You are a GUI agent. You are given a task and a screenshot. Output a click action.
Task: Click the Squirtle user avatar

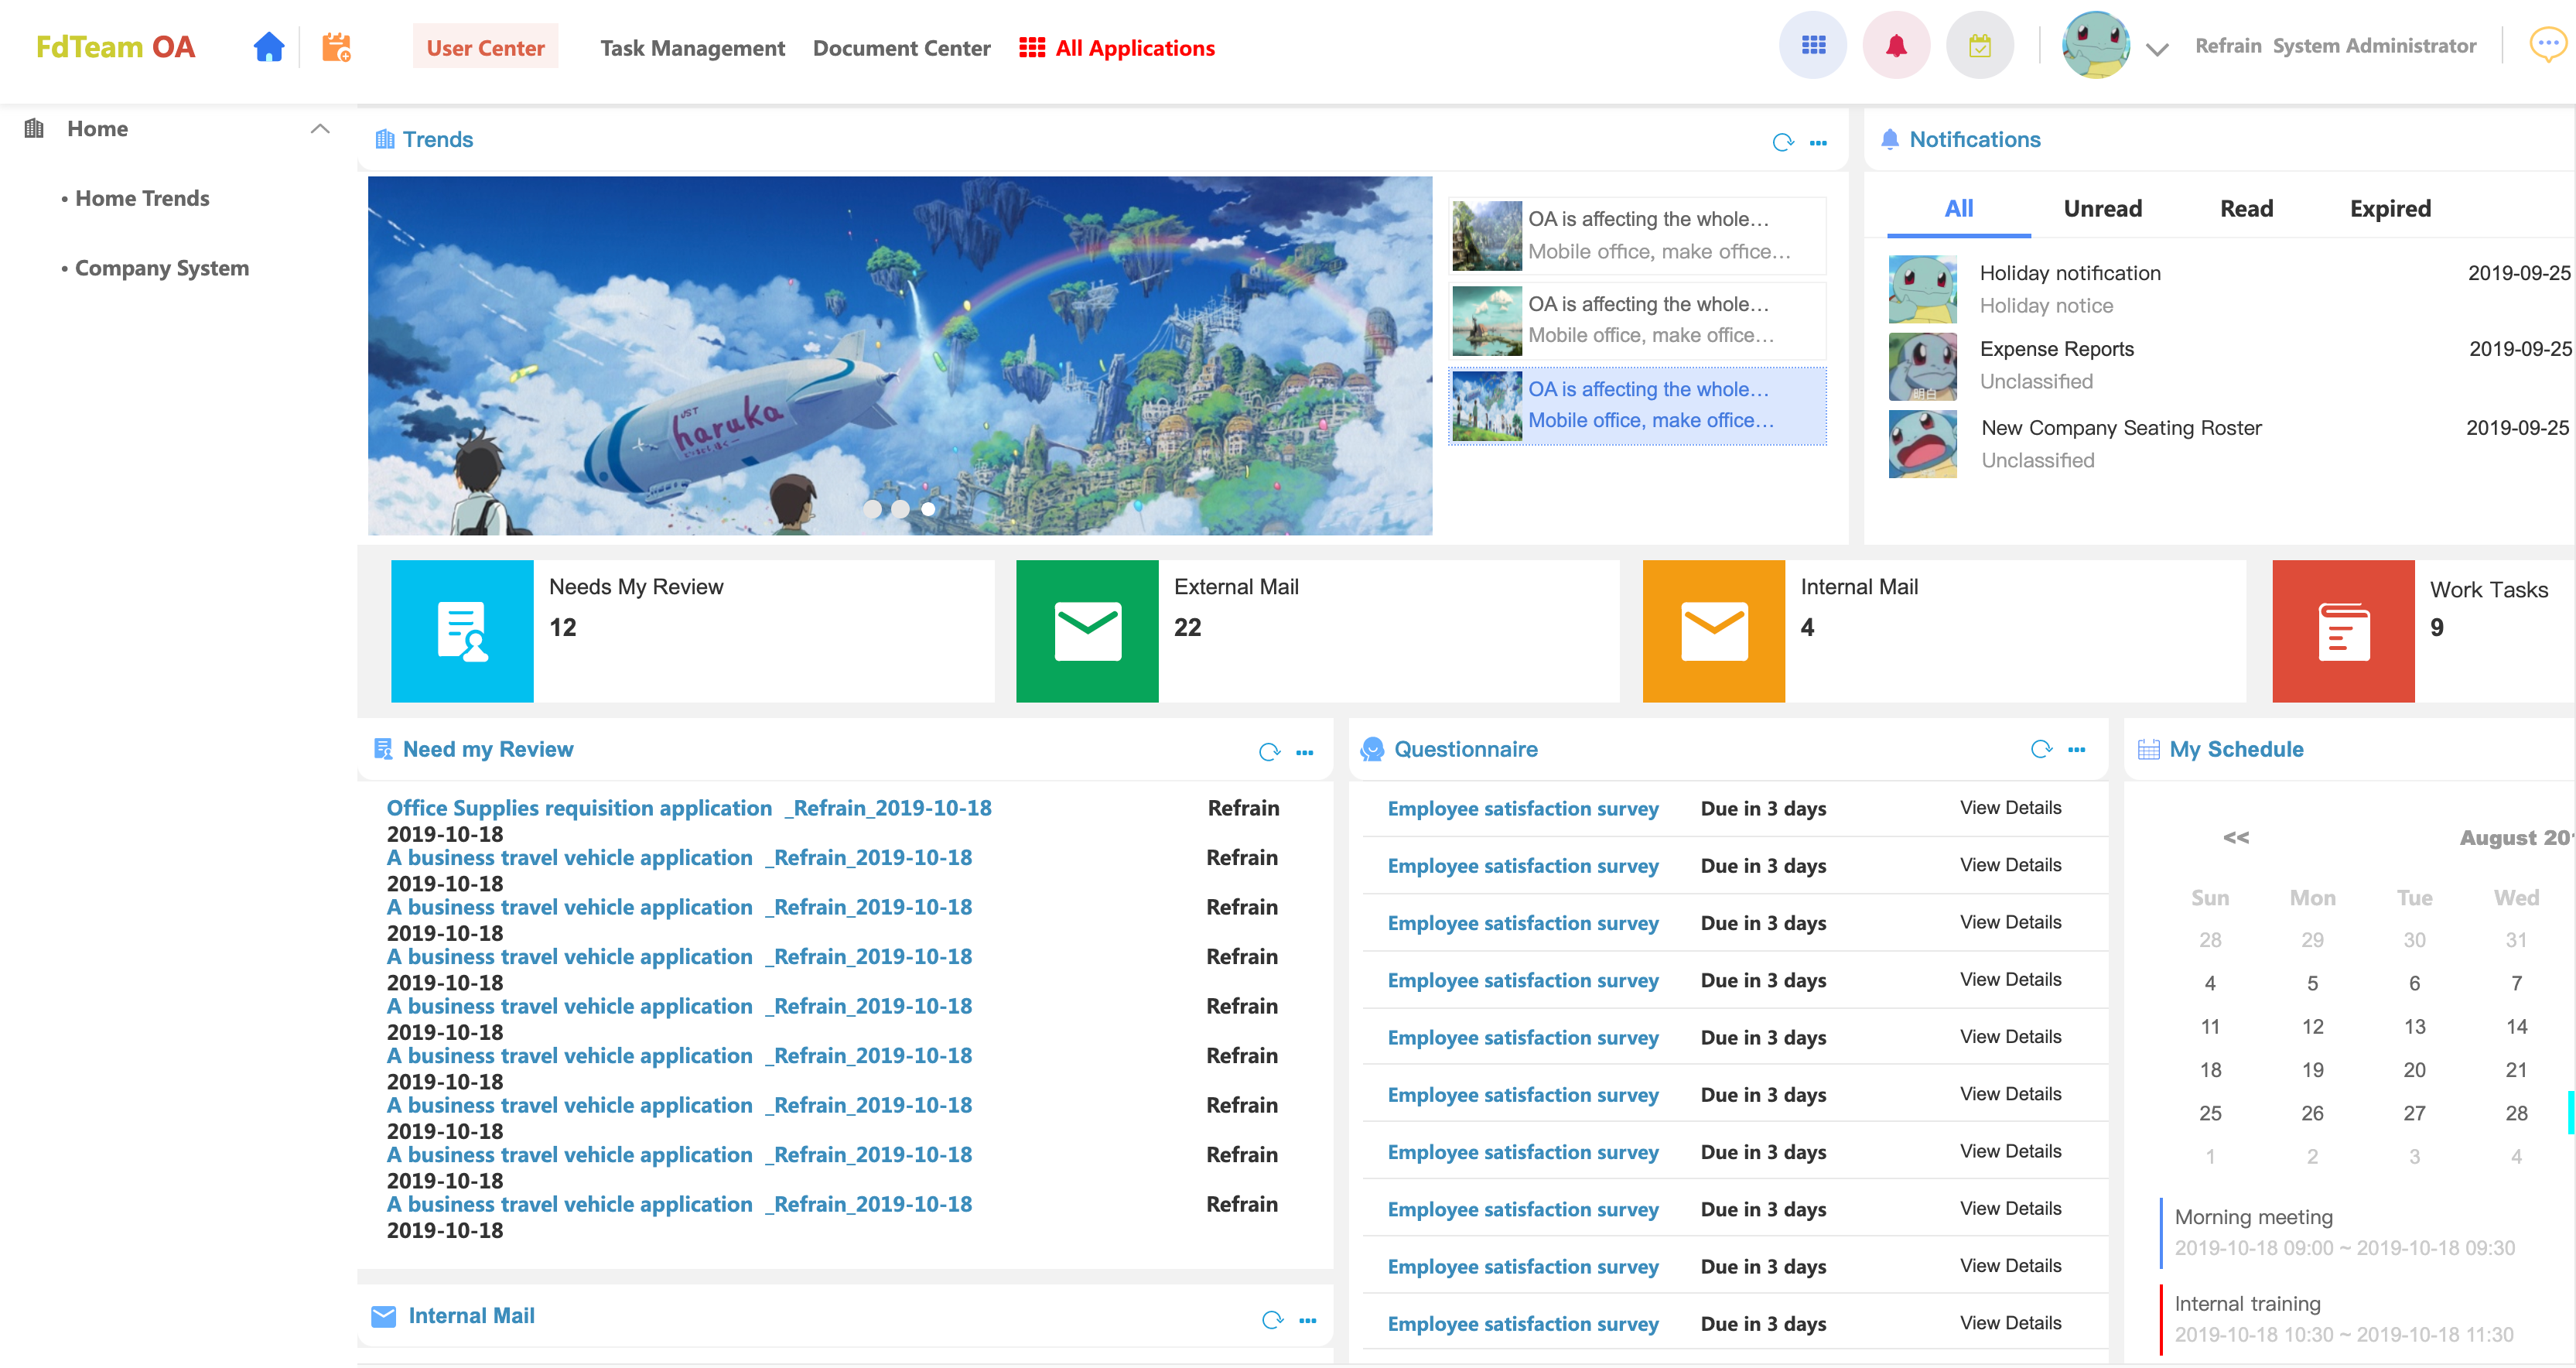(2095, 46)
